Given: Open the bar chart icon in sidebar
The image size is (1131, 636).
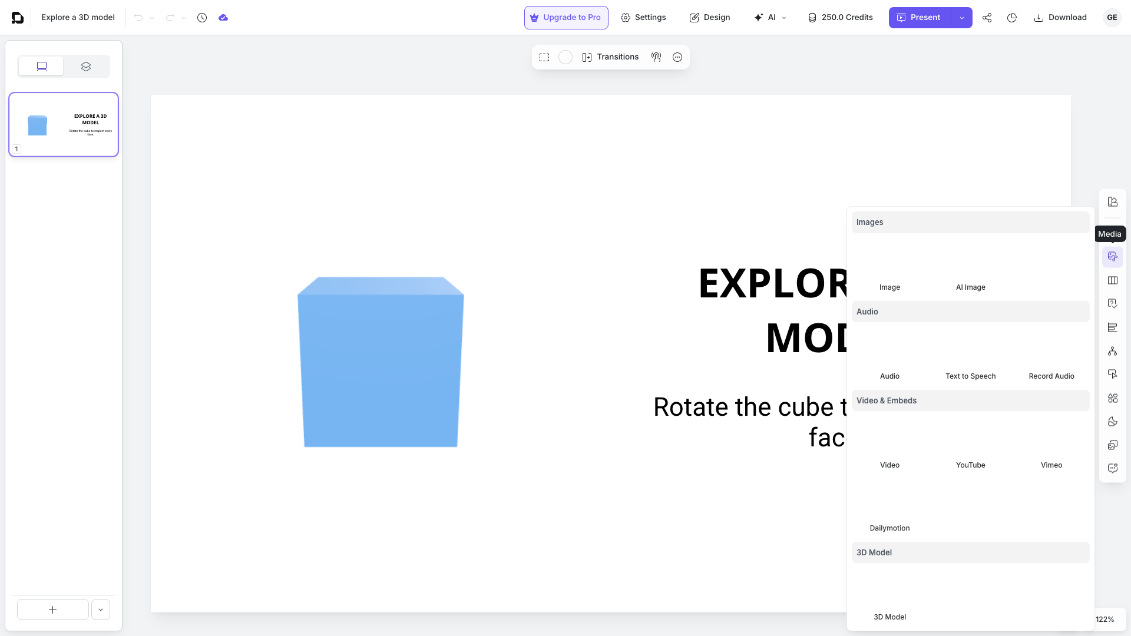Looking at the screenshot, I should click(1112, 327).
